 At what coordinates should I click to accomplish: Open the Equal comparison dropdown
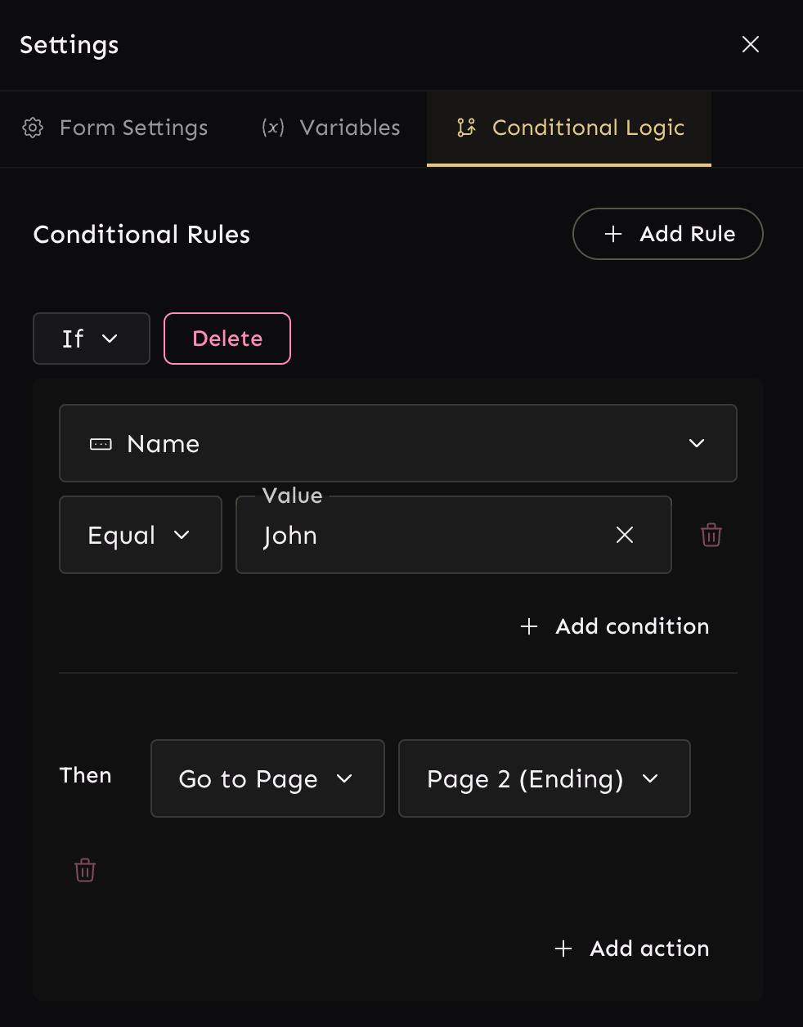(x=140, y=535)
